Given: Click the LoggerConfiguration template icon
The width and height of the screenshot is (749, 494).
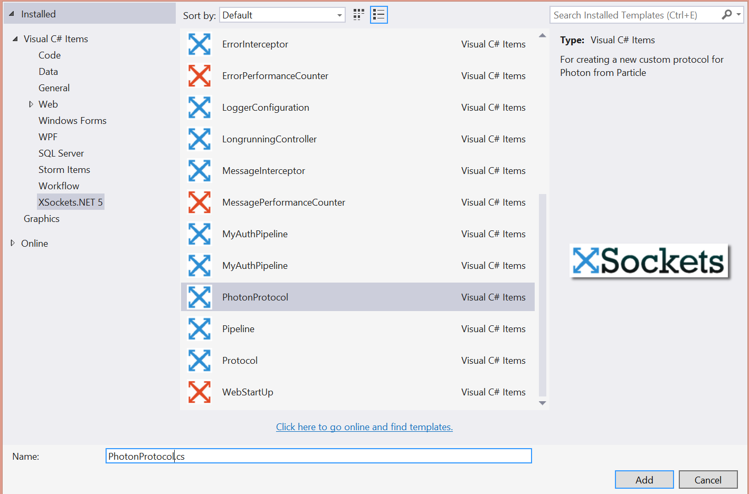Looking at the screenshot, I should point(200,108).
